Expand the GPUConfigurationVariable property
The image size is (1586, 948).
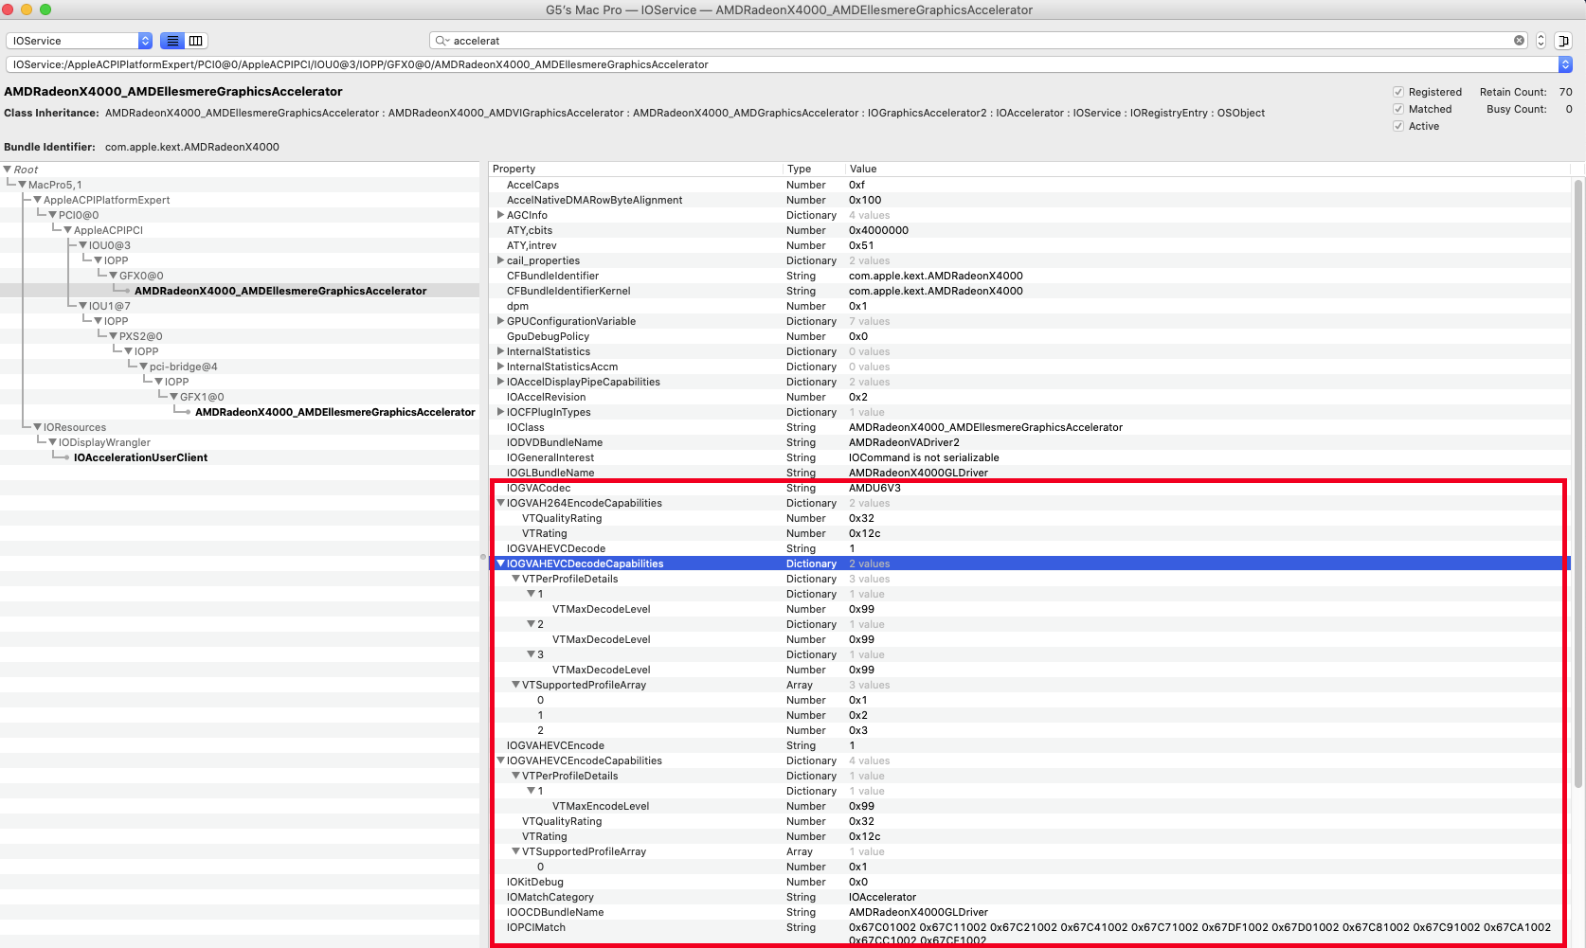tap(500, 321)
